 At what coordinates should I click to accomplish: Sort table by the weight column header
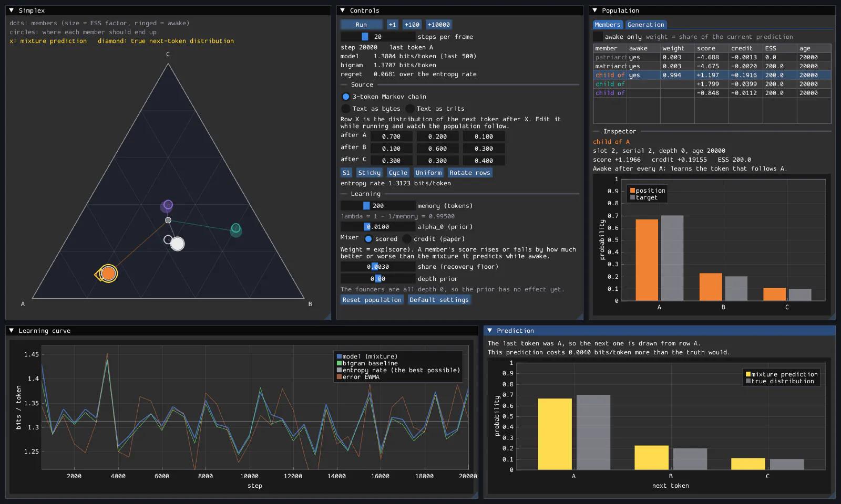(677, 48)
